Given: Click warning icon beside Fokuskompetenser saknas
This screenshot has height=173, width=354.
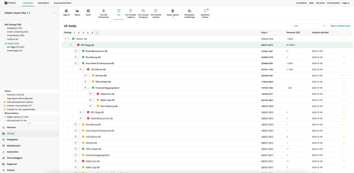Looking at the screenshot, I should pos(5,102).
